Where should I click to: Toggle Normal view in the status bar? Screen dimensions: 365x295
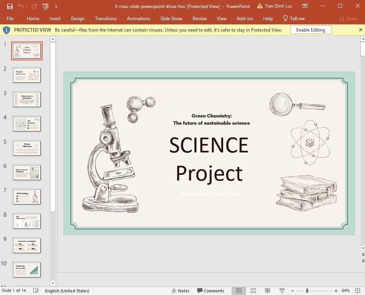(x=239, y=291)
